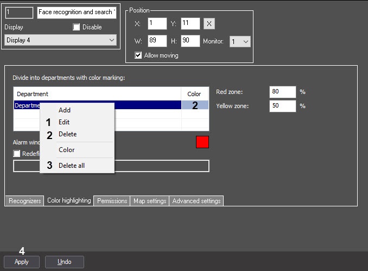Select Color in the context menu
This screenshot has height=271, width=368.
point(67,150)
